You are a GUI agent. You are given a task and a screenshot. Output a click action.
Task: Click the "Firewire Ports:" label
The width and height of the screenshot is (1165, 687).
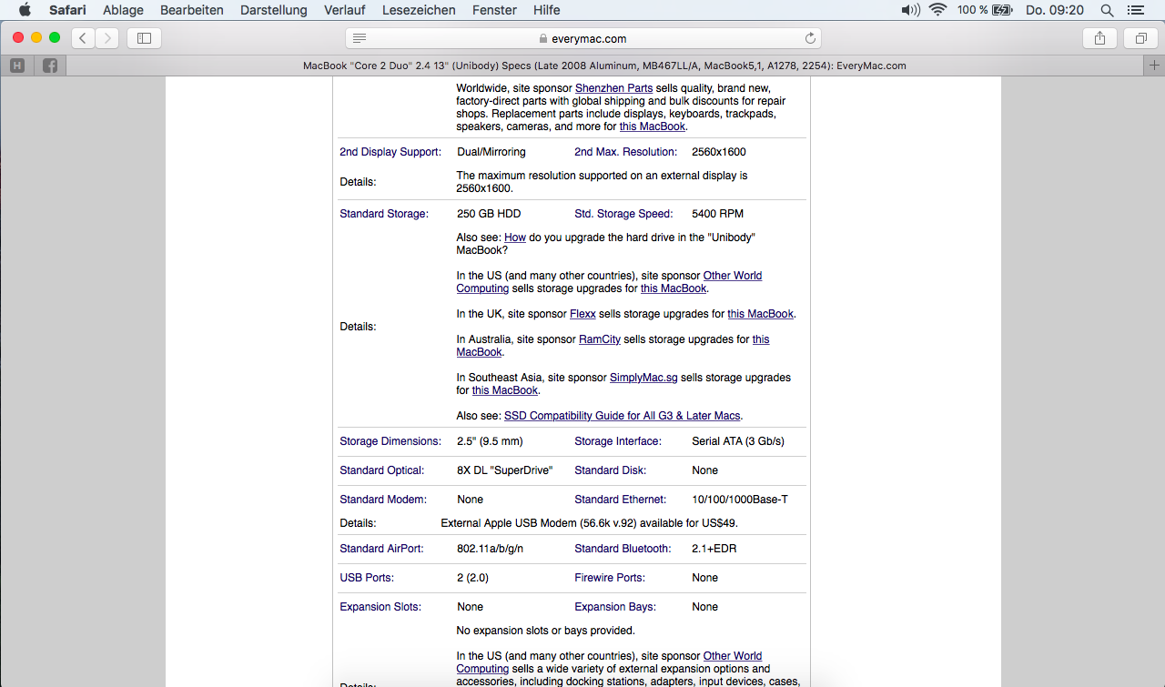point(610,578)
